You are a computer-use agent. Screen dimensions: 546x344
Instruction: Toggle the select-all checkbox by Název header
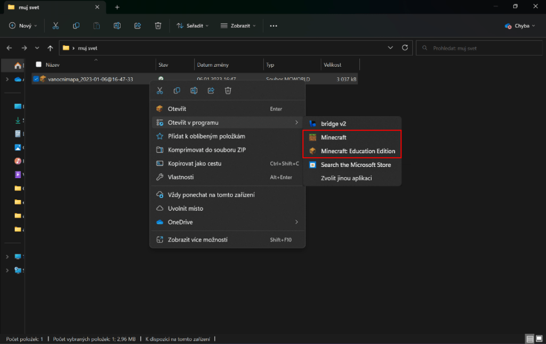click(38, 65)
